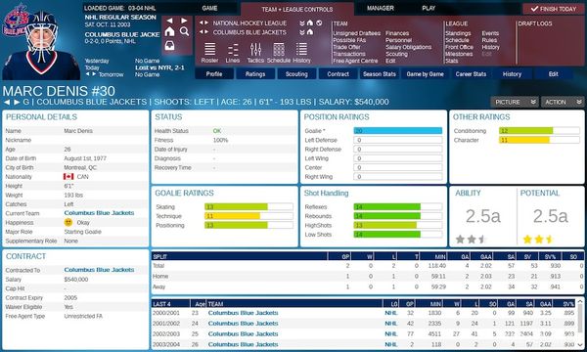Screen dimensions: 587x352
Task: Open the player History tab
Action: pyautogui.click(x=512, y=74)
